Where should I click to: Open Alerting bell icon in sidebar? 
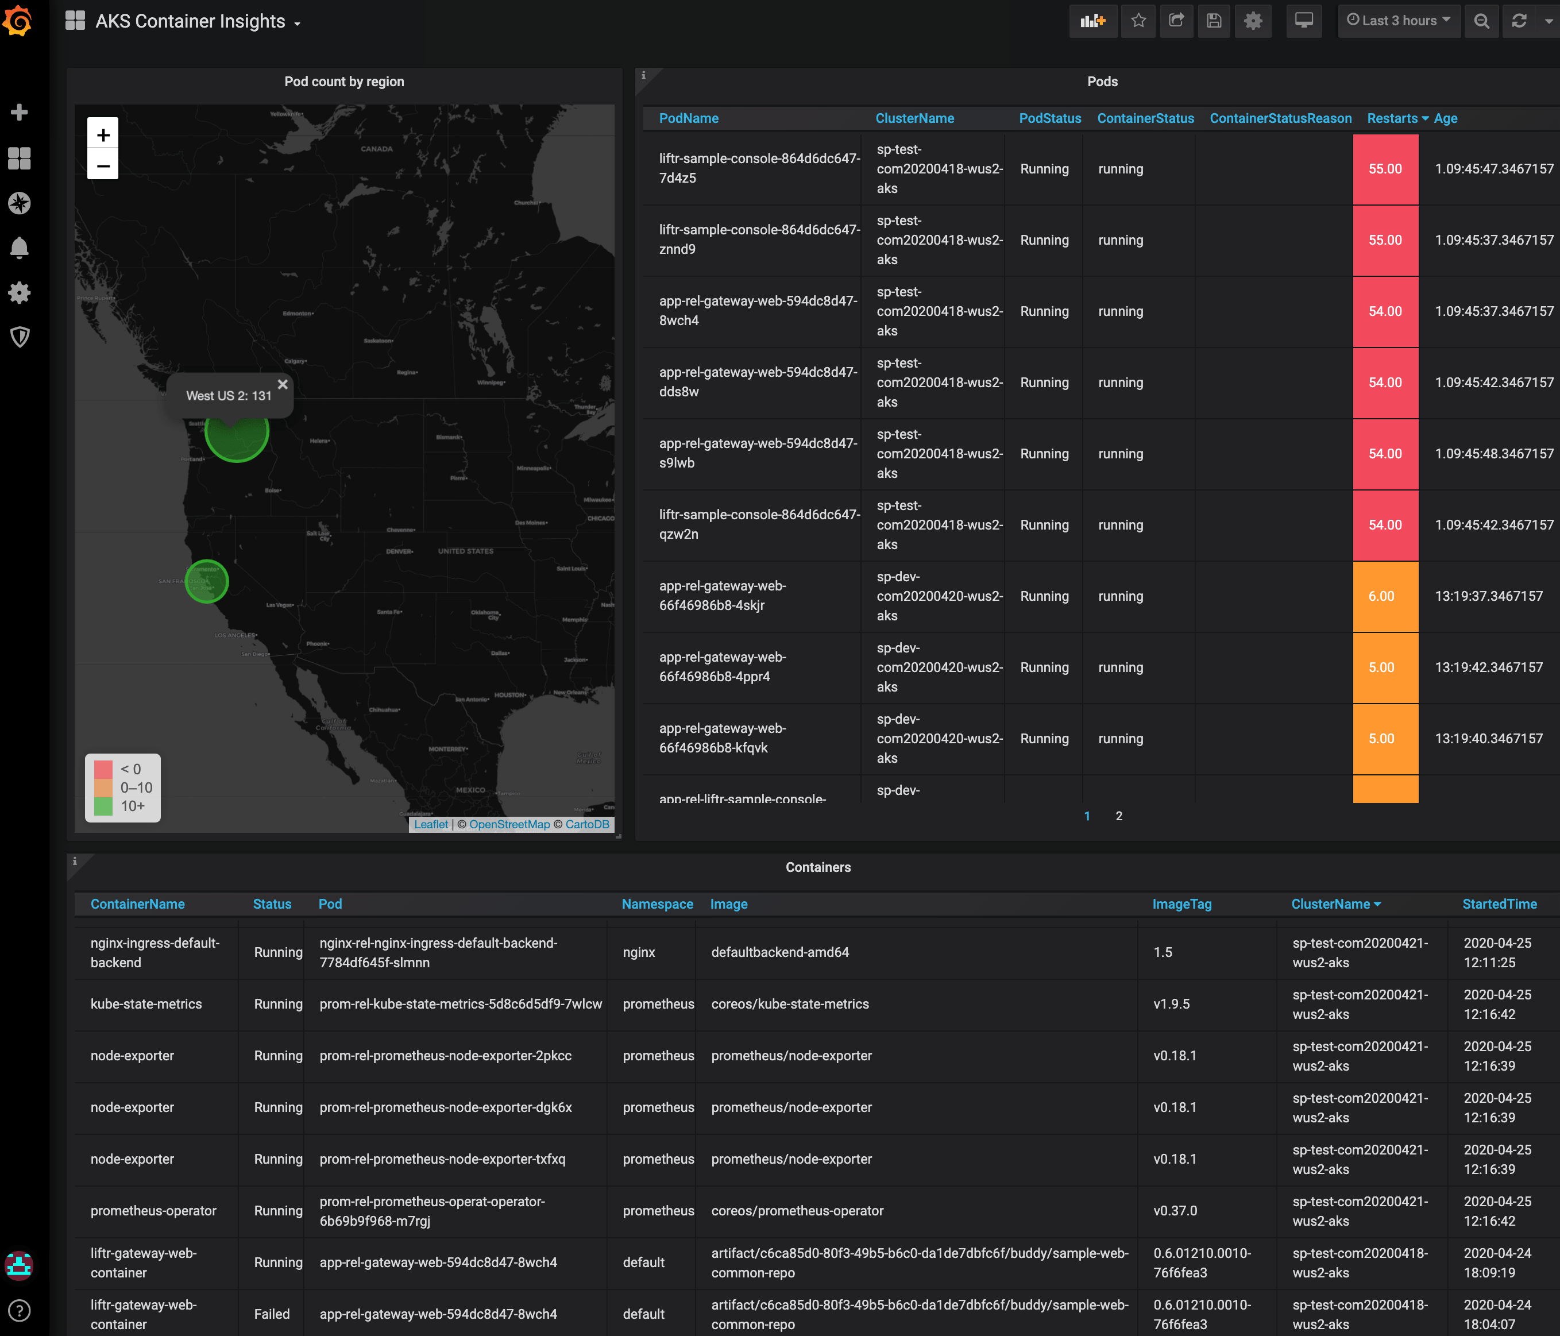tap(20, 248)
